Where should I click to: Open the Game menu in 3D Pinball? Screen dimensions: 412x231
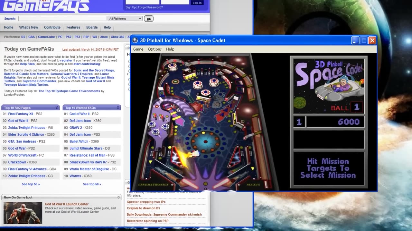(x=138, y=49)
